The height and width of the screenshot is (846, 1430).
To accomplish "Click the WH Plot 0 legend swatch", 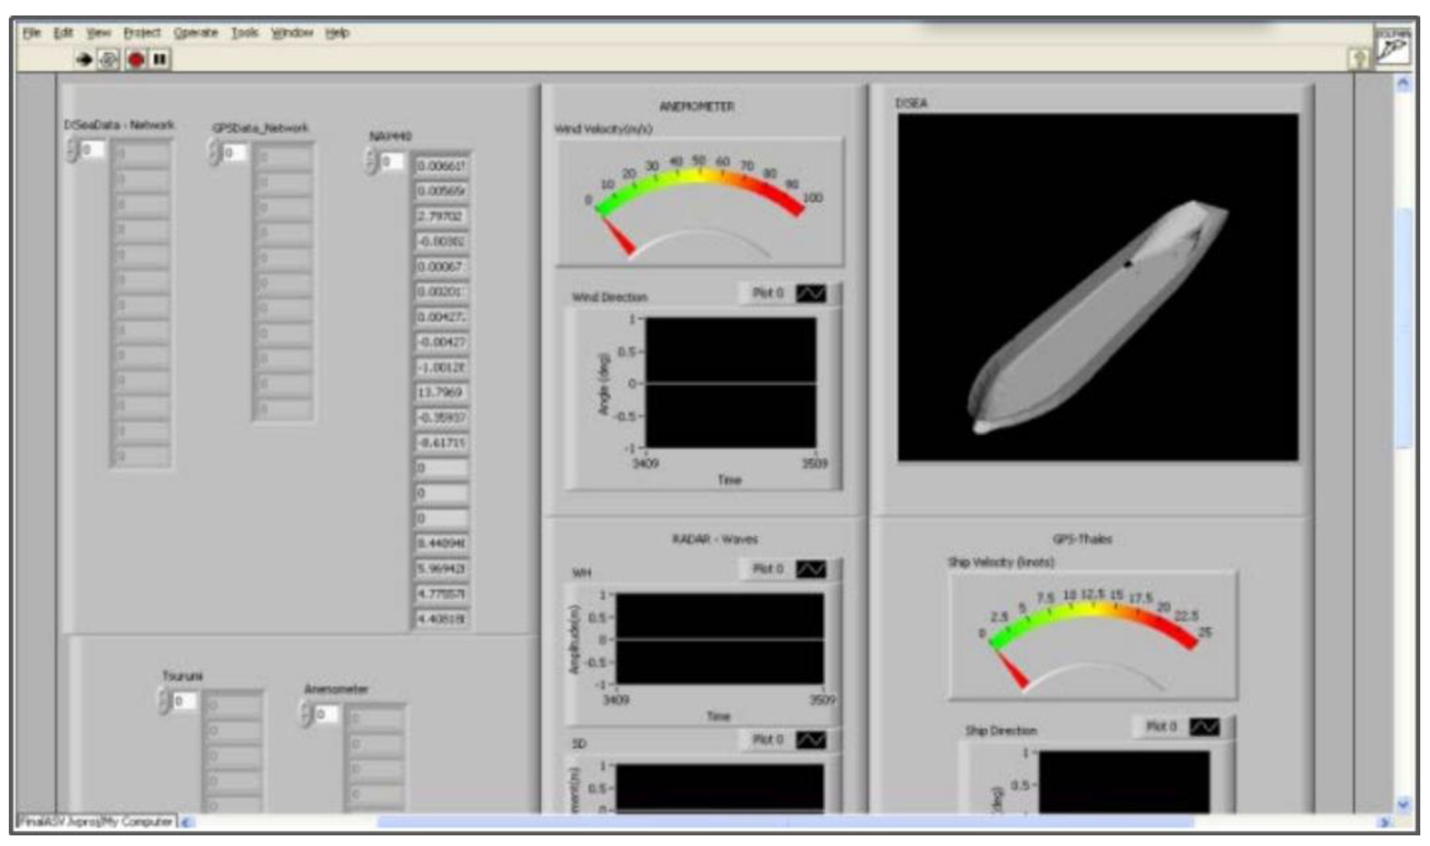I will tap(811, 569).
